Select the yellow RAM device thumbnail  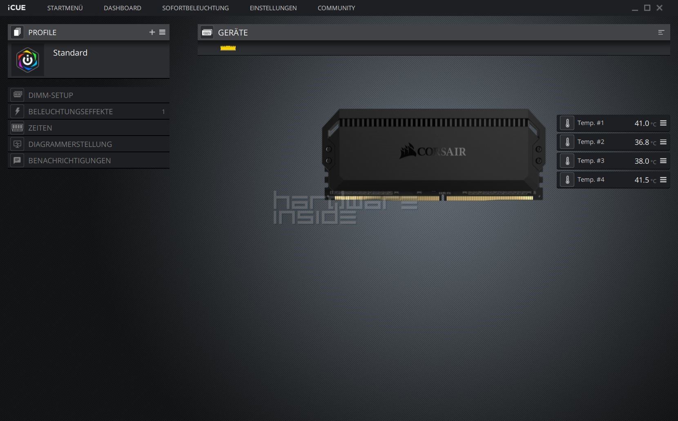[228, 48]
